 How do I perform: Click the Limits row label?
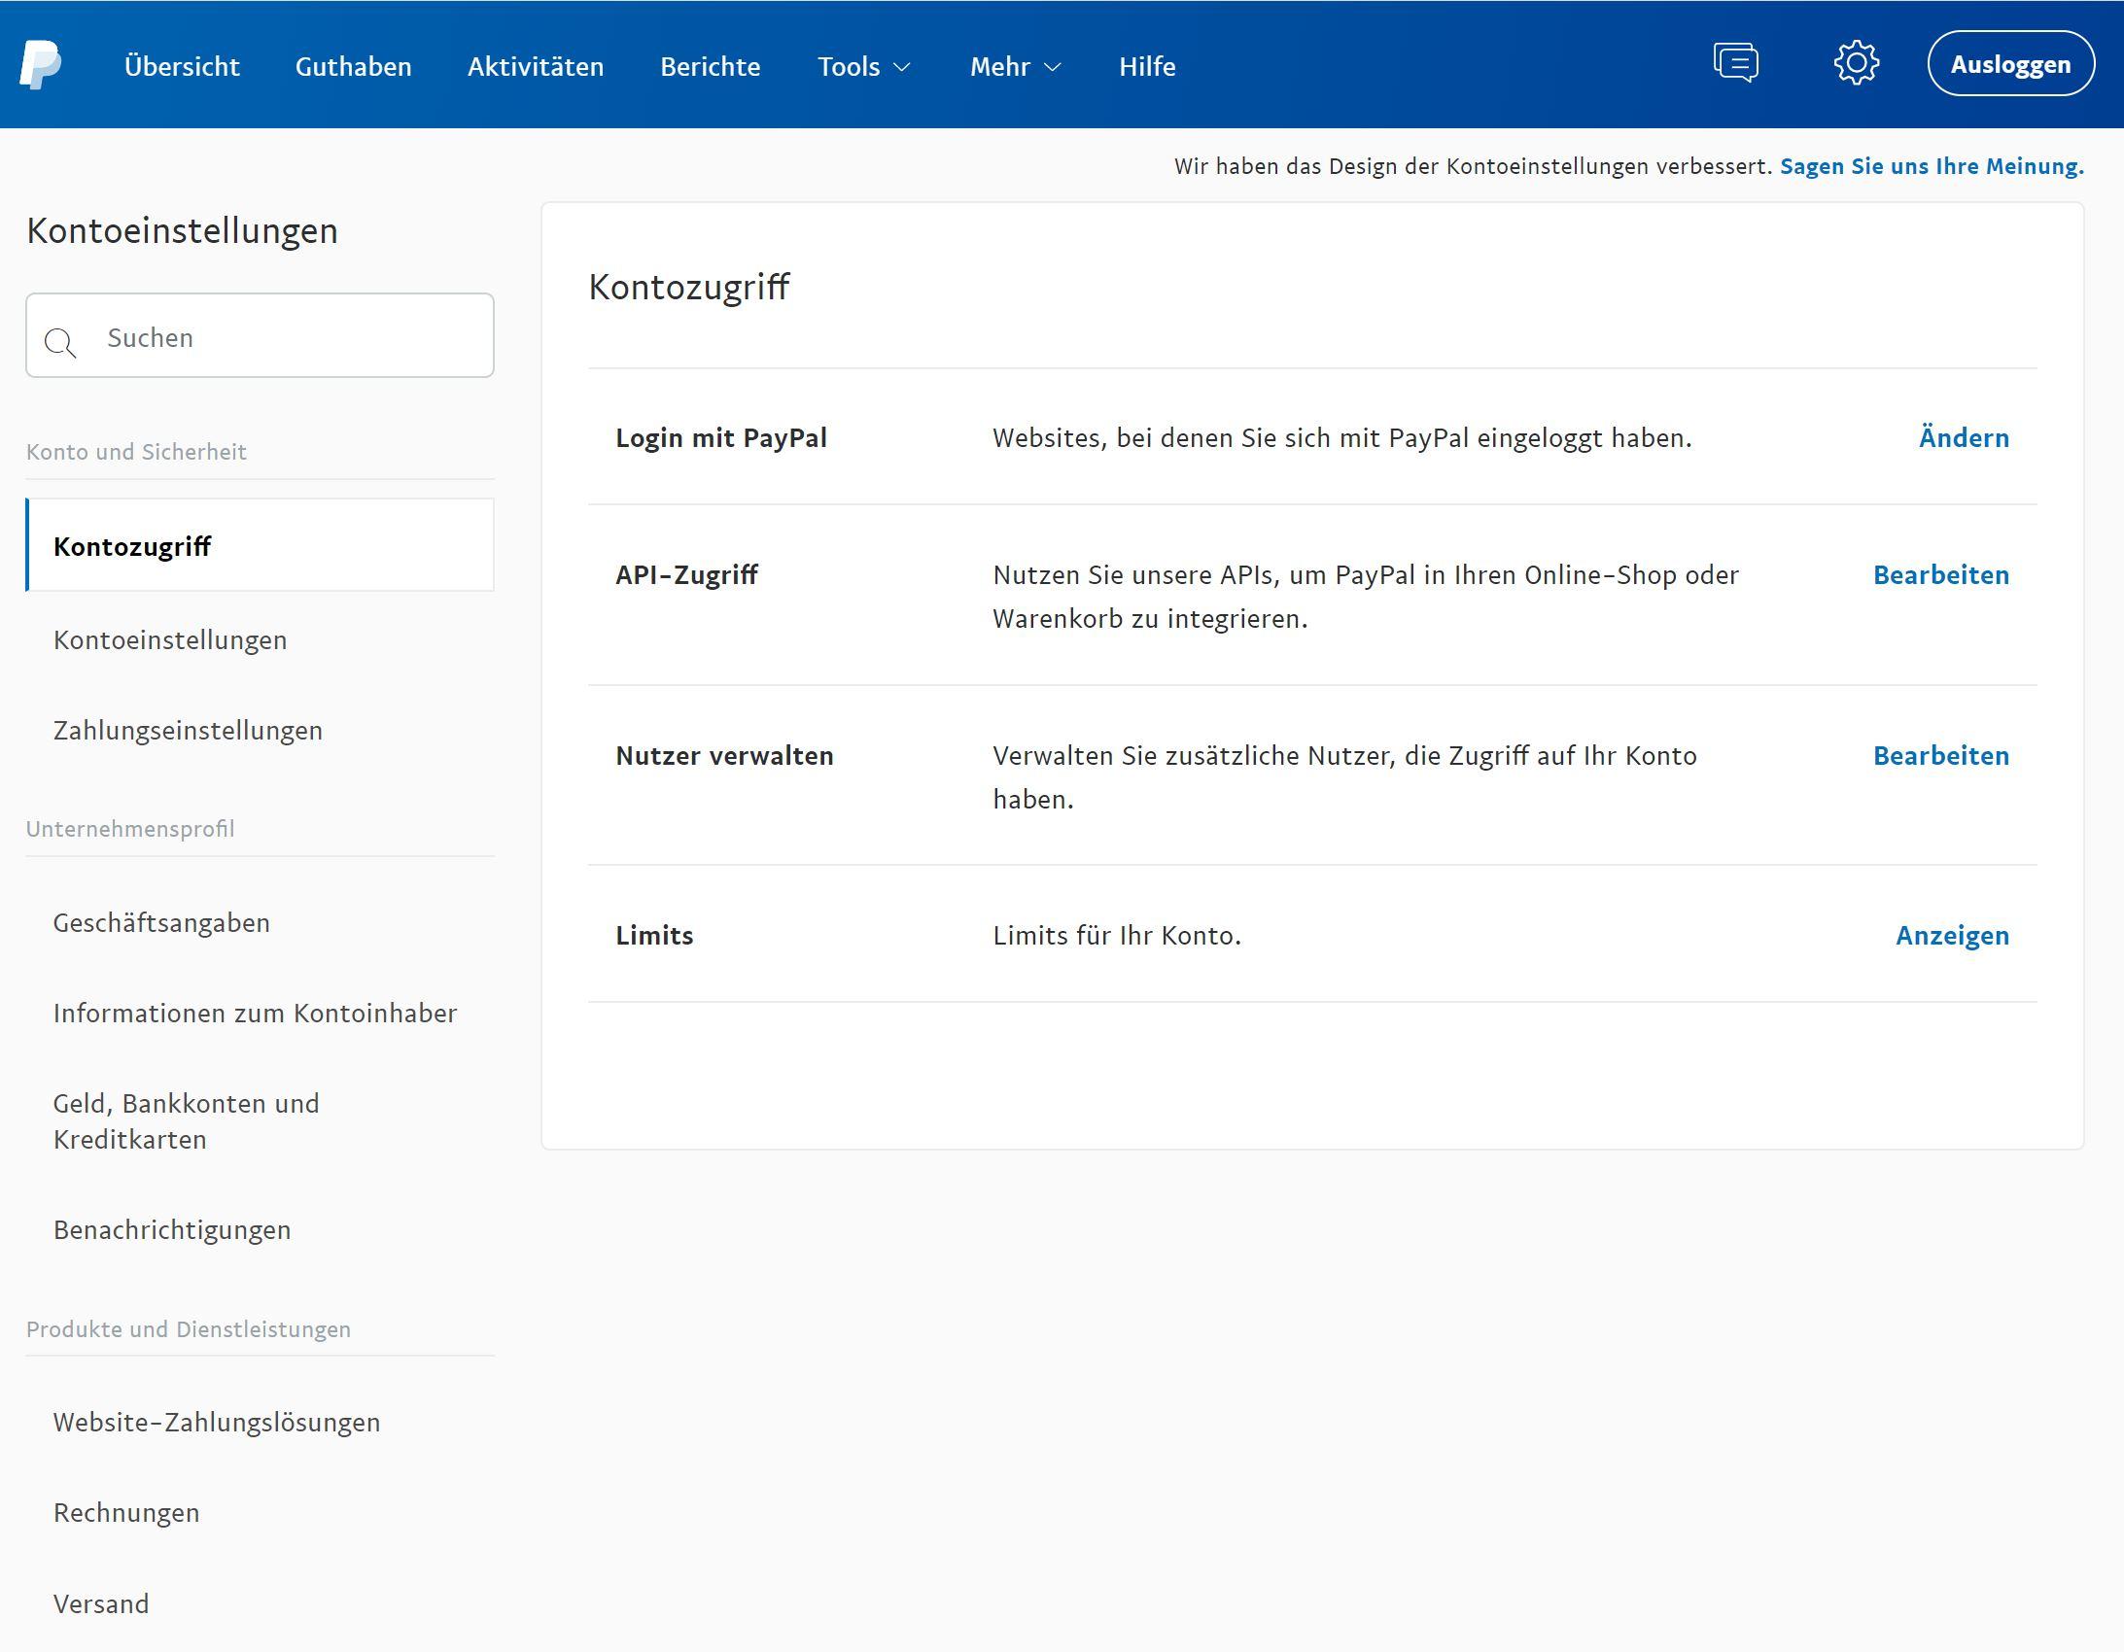654,936
